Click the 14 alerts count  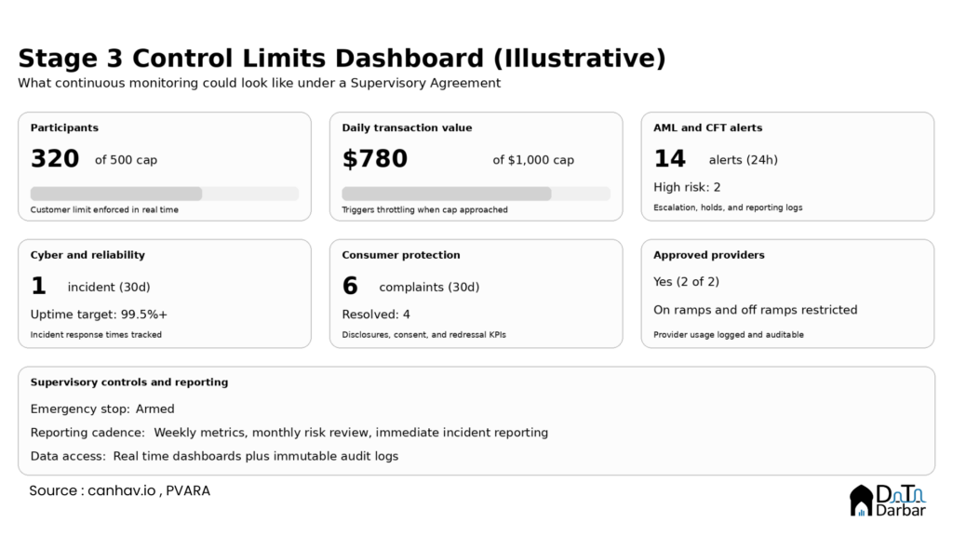pyautogui.click(x=670, y=159)
